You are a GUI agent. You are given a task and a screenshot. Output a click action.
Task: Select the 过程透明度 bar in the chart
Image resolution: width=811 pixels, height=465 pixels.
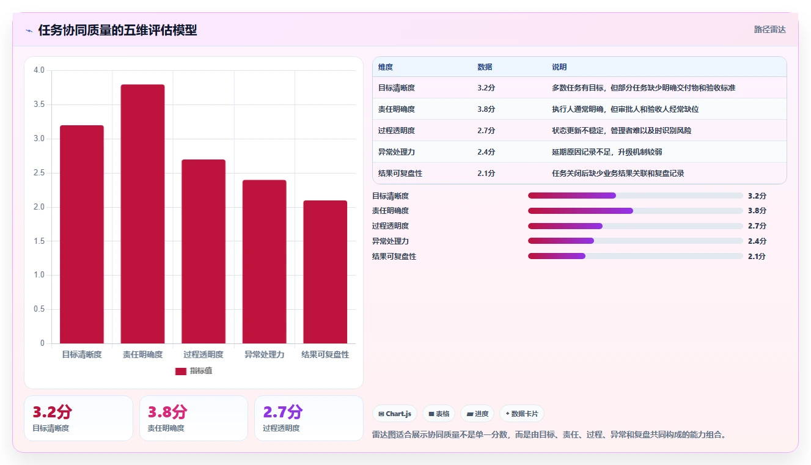click(x=204, y=251)
